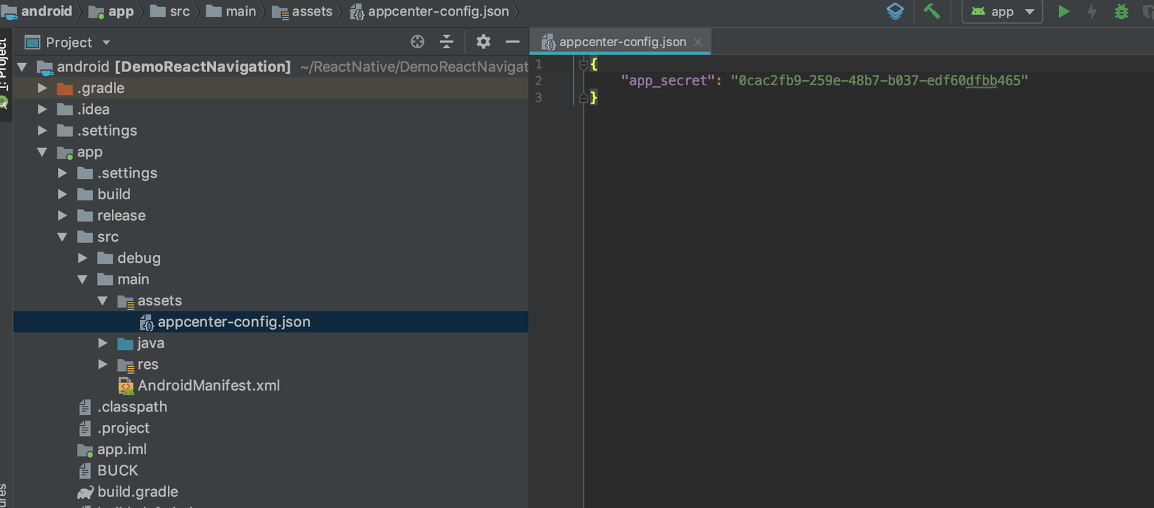Close the appcenter-config.json tab
Screen dimensions: 1154x508
click(698, 42)
